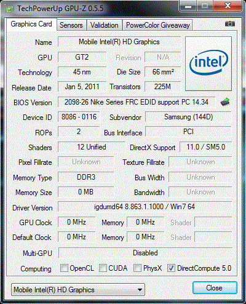This screenshot has width=246, height=304.
Task: Click the Bus Width Unknown field
Action: (200, 177)
